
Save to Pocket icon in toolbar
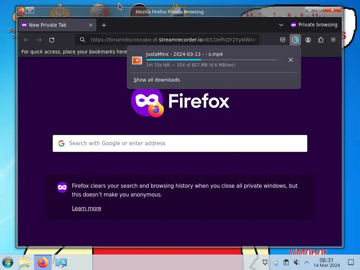tap(283, 40)
